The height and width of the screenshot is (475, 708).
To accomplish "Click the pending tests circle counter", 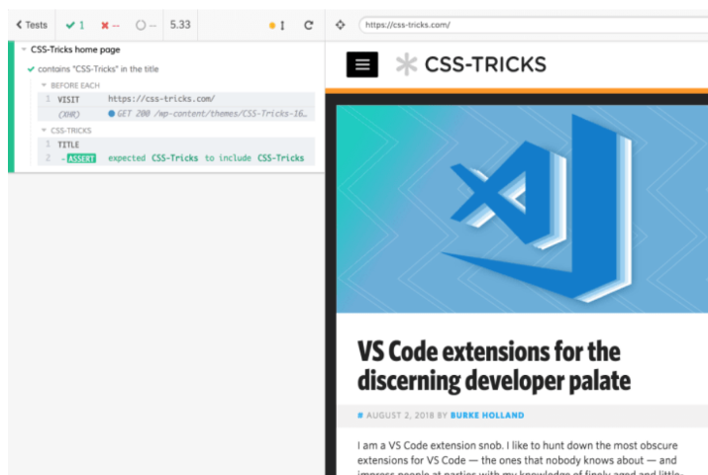I will (x=145, y=25).
